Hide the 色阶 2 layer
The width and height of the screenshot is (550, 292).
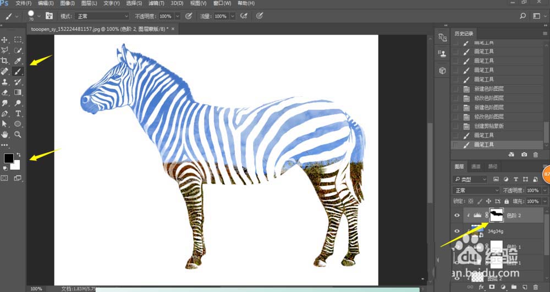pyautogui.click(x=457, y=215)
